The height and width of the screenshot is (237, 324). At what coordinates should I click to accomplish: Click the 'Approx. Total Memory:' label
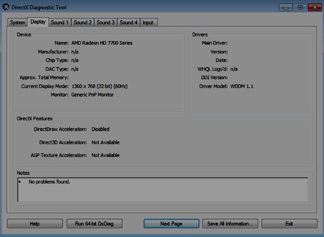44,78
